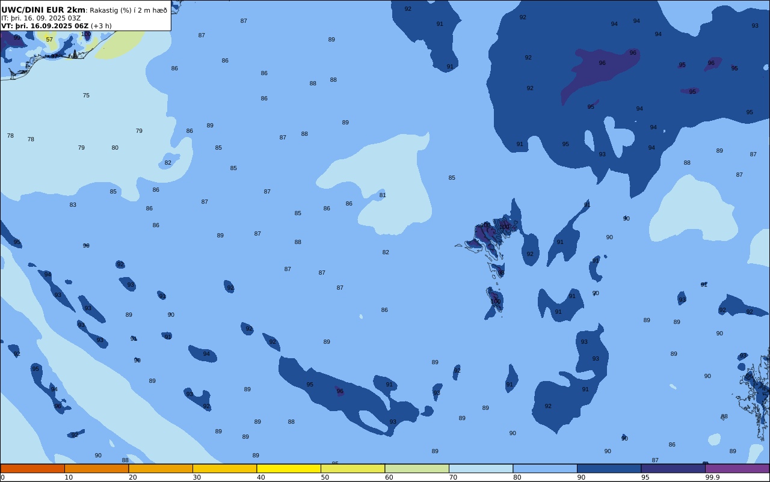Pick the pale yellow 50–60 legend swatch

[x=353, y=468]
